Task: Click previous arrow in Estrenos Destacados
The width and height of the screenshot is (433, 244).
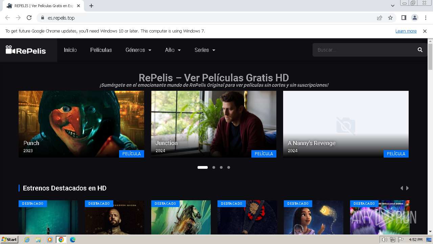Action: point(402,188)
